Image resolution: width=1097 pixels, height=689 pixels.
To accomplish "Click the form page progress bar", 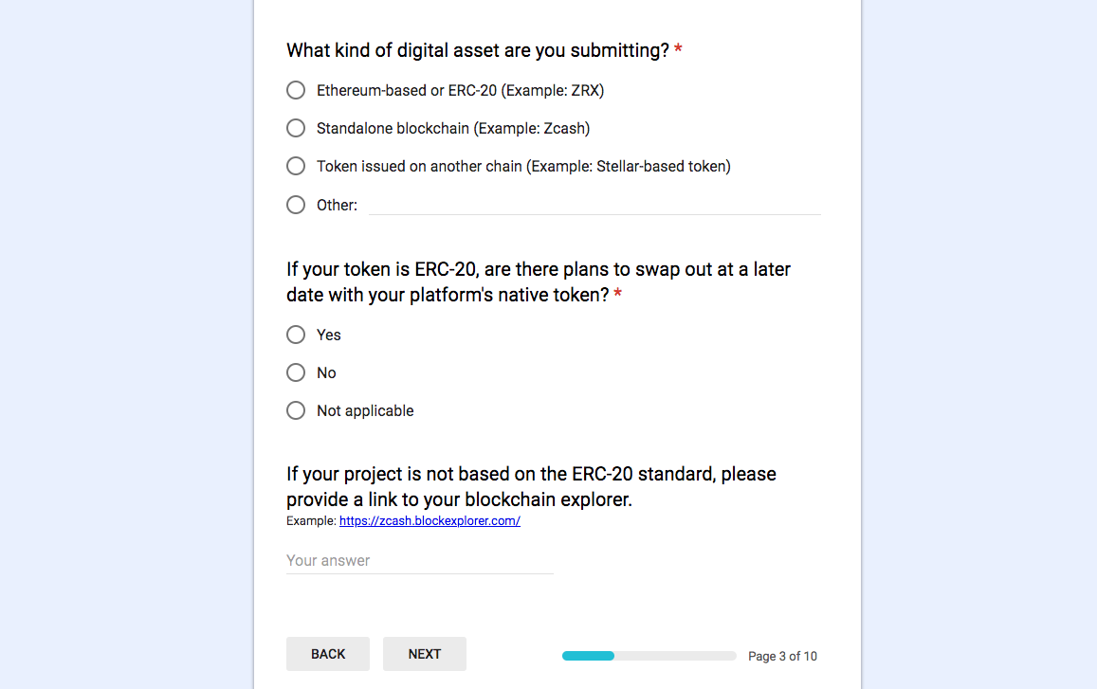I will tap(649, 656).
